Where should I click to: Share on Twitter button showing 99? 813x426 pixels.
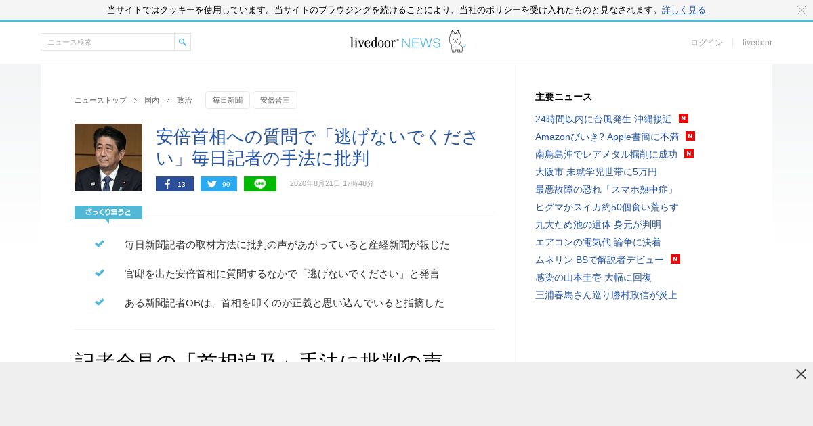(219, 184)
